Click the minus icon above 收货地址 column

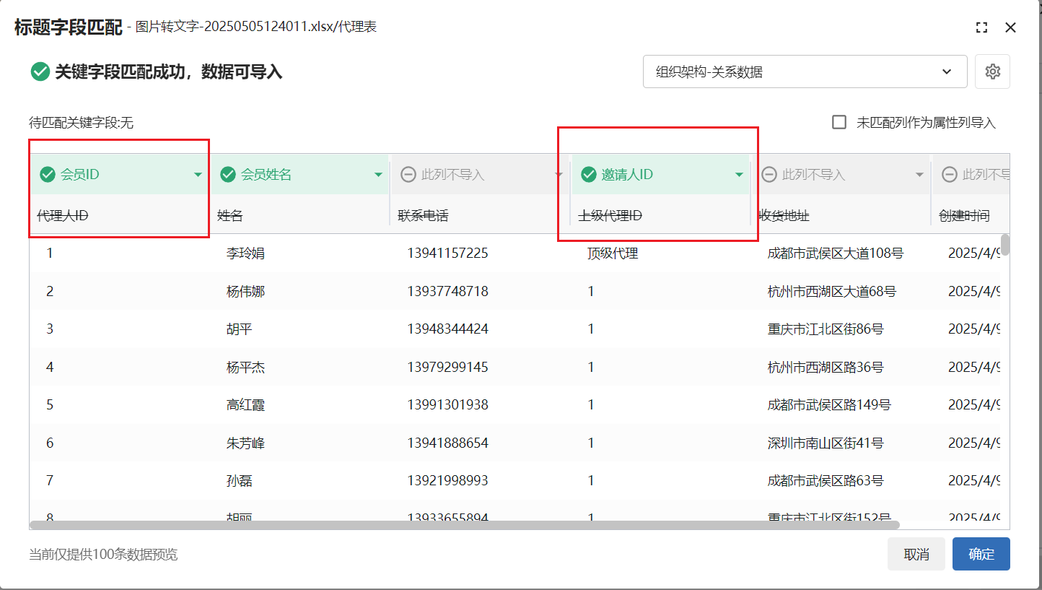(769, 174)
